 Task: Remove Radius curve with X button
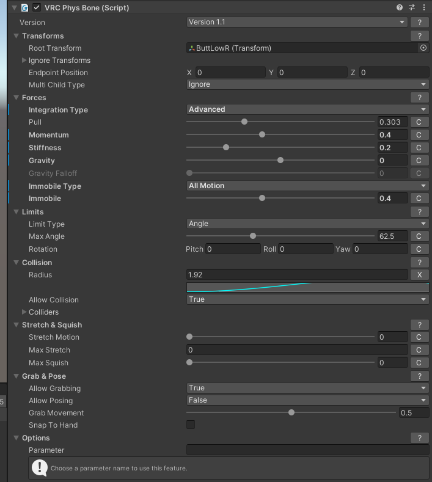pyautogui.click(x=419, y=275)
